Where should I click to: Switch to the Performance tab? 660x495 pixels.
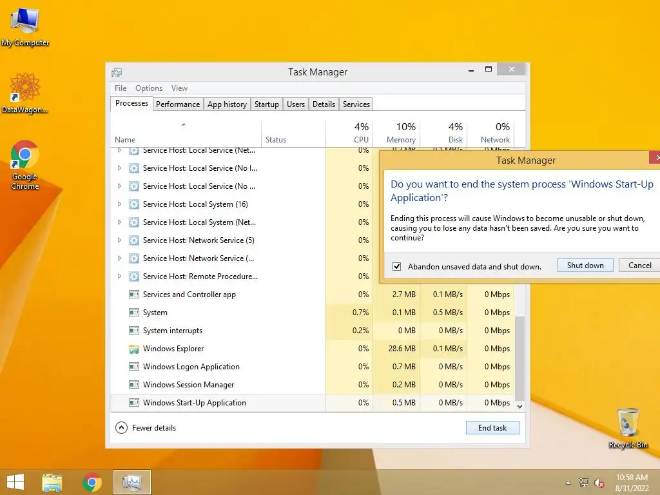pos(178,104)
